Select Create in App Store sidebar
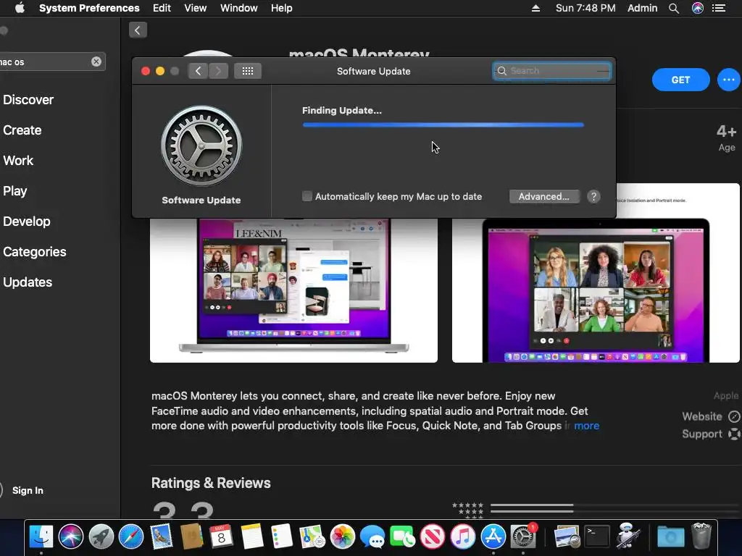The image size is (742, 556). click(x=22, y=130)
